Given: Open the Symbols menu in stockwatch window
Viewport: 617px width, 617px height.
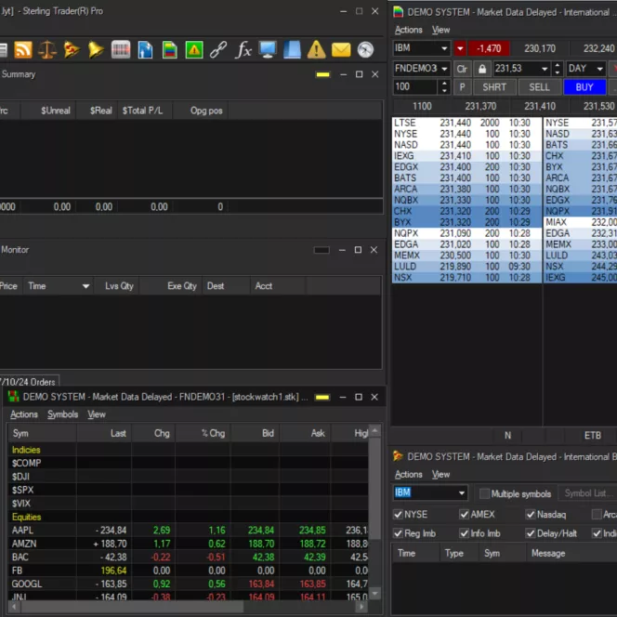Looking at the screenshot, I should 62,414.
